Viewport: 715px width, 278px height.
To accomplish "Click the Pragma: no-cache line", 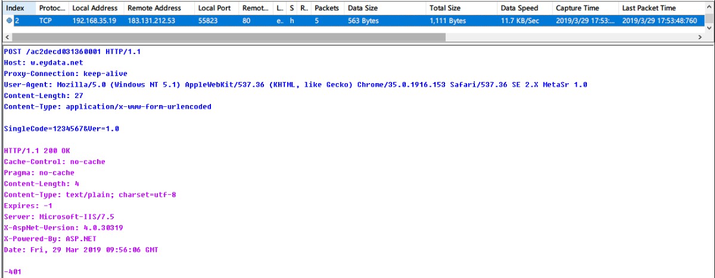I will [x=39, y=173].
